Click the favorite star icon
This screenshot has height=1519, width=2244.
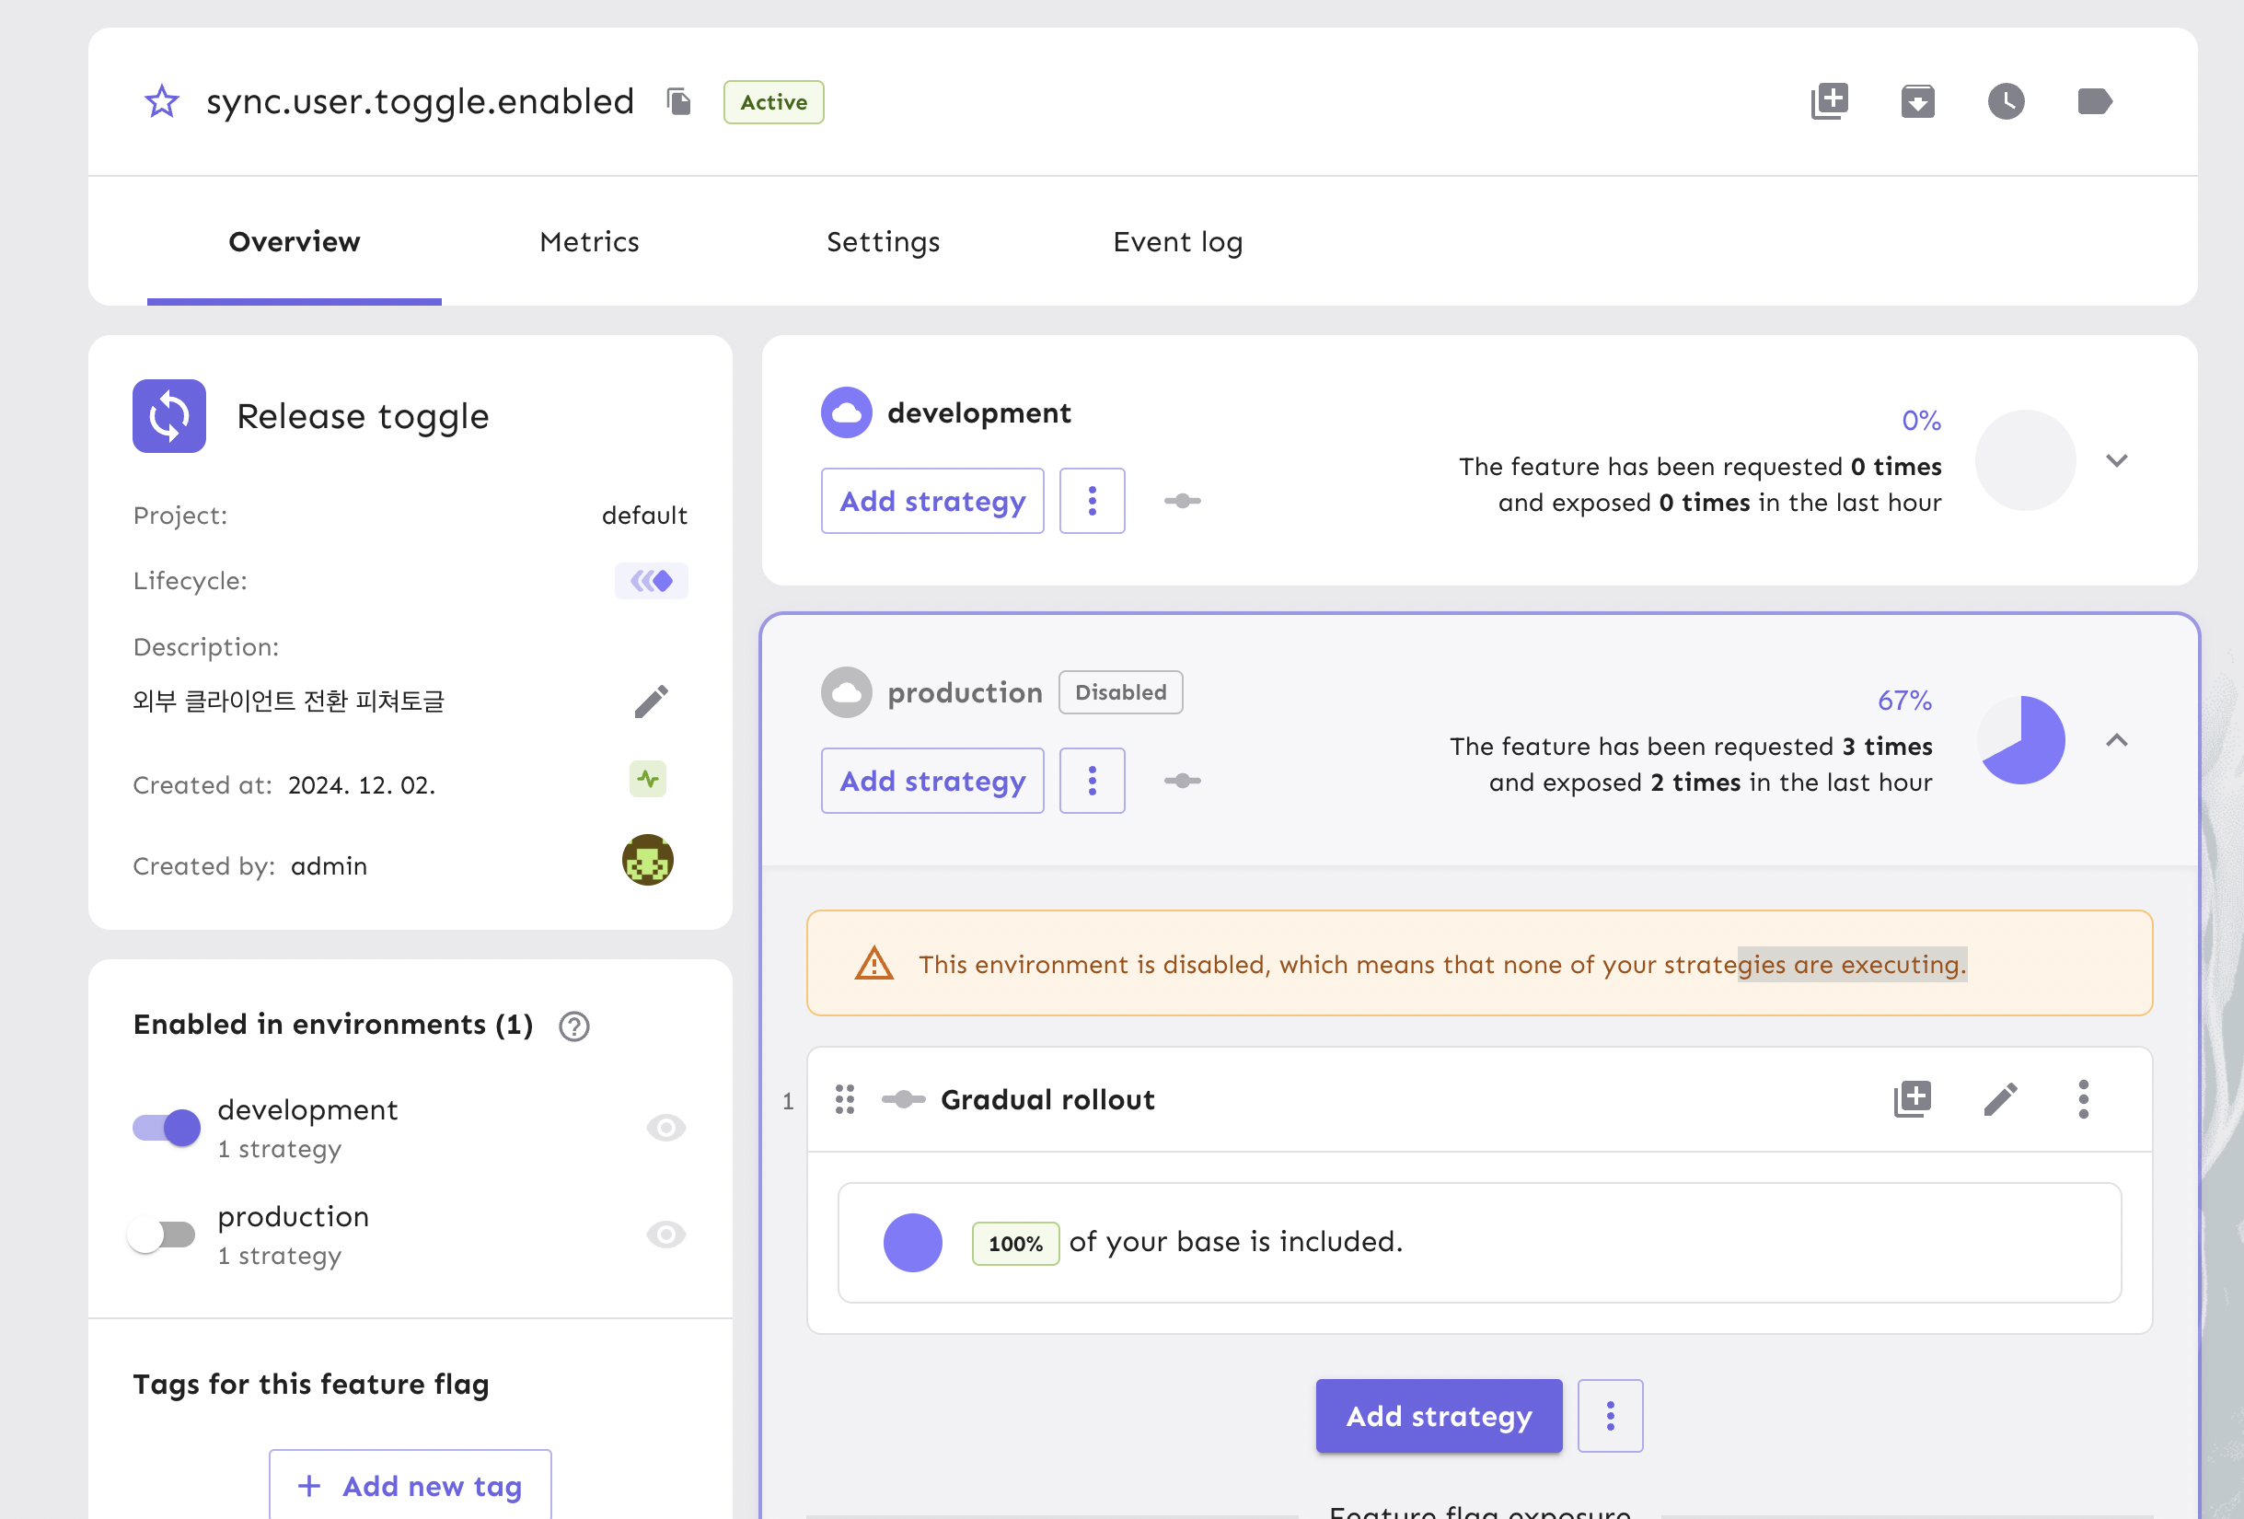click(161, 101)
